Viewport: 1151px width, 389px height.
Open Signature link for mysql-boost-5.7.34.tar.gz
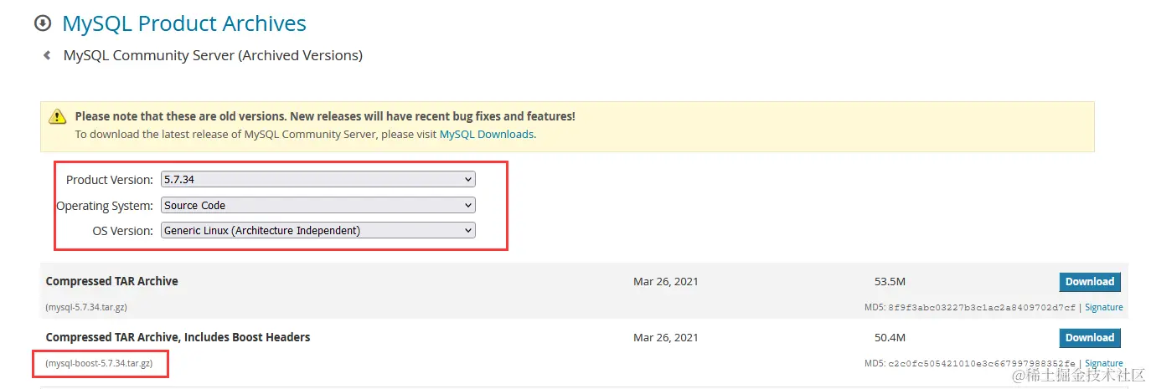point(1104,364)
